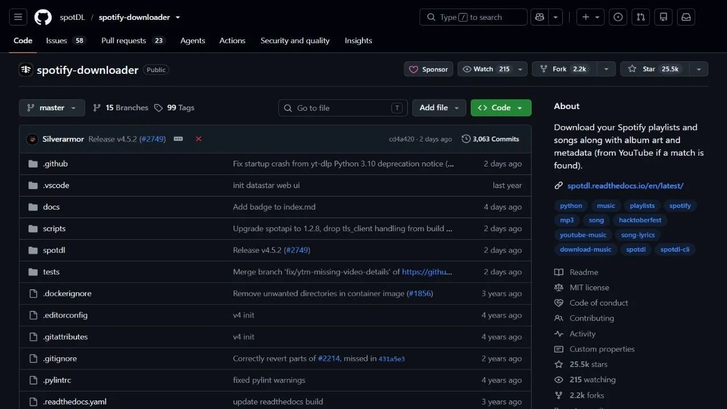Screen dimensions: 727x409
Task: Switch to the Code tab
Action: coord(23,41)
